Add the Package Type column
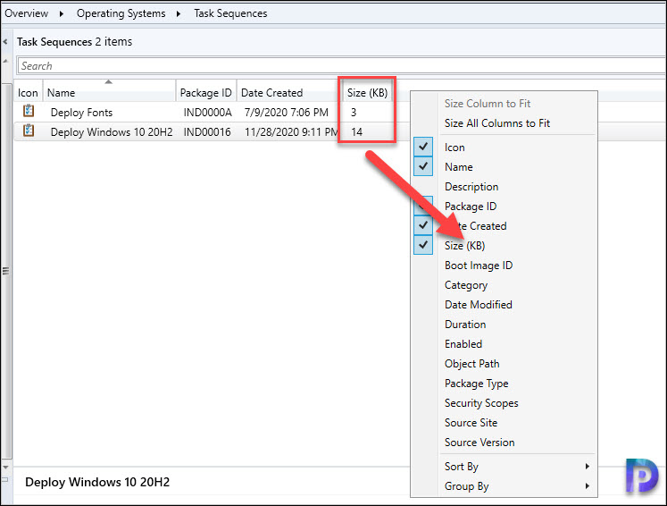Image resolution: width=667 pixels, height=506 pixels. 477,384
